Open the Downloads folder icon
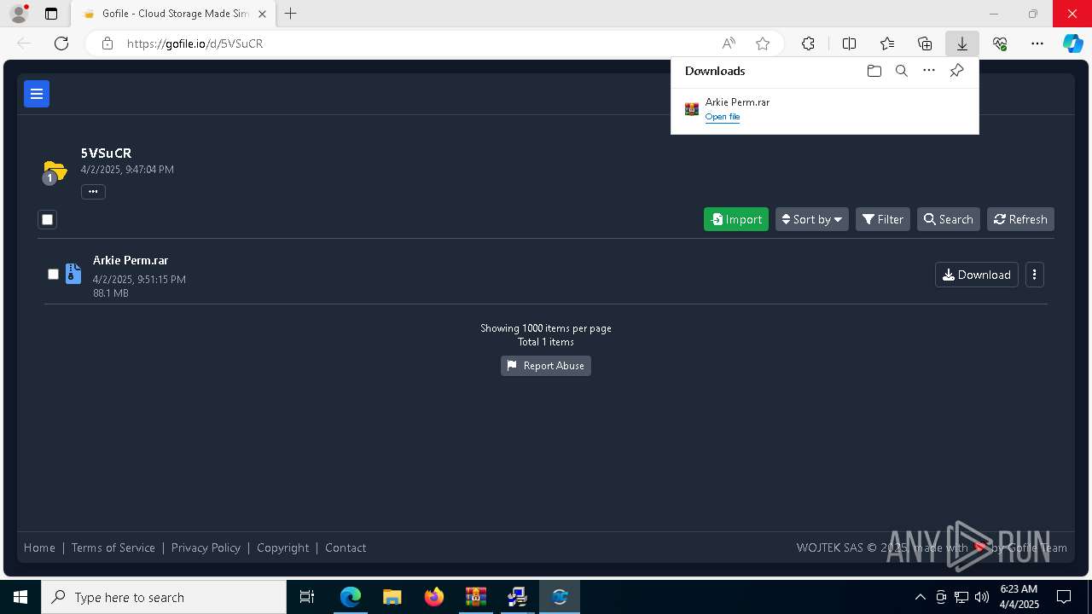Image resolution: width=1092 pixels, height=614 pixels. [874, 71]
